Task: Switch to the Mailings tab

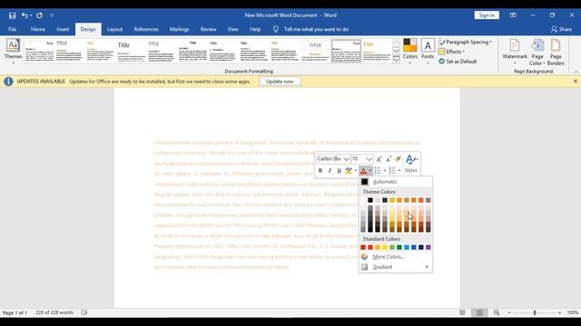Action: tap(180, 29)
